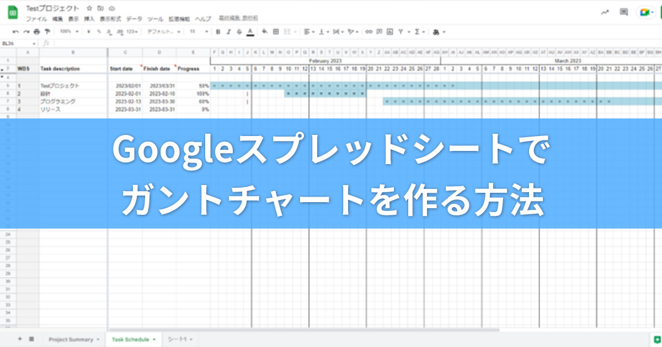Click the move to folder icon
Image resolution: width=662 pixels, height=347 pixels.
point(100,9)
